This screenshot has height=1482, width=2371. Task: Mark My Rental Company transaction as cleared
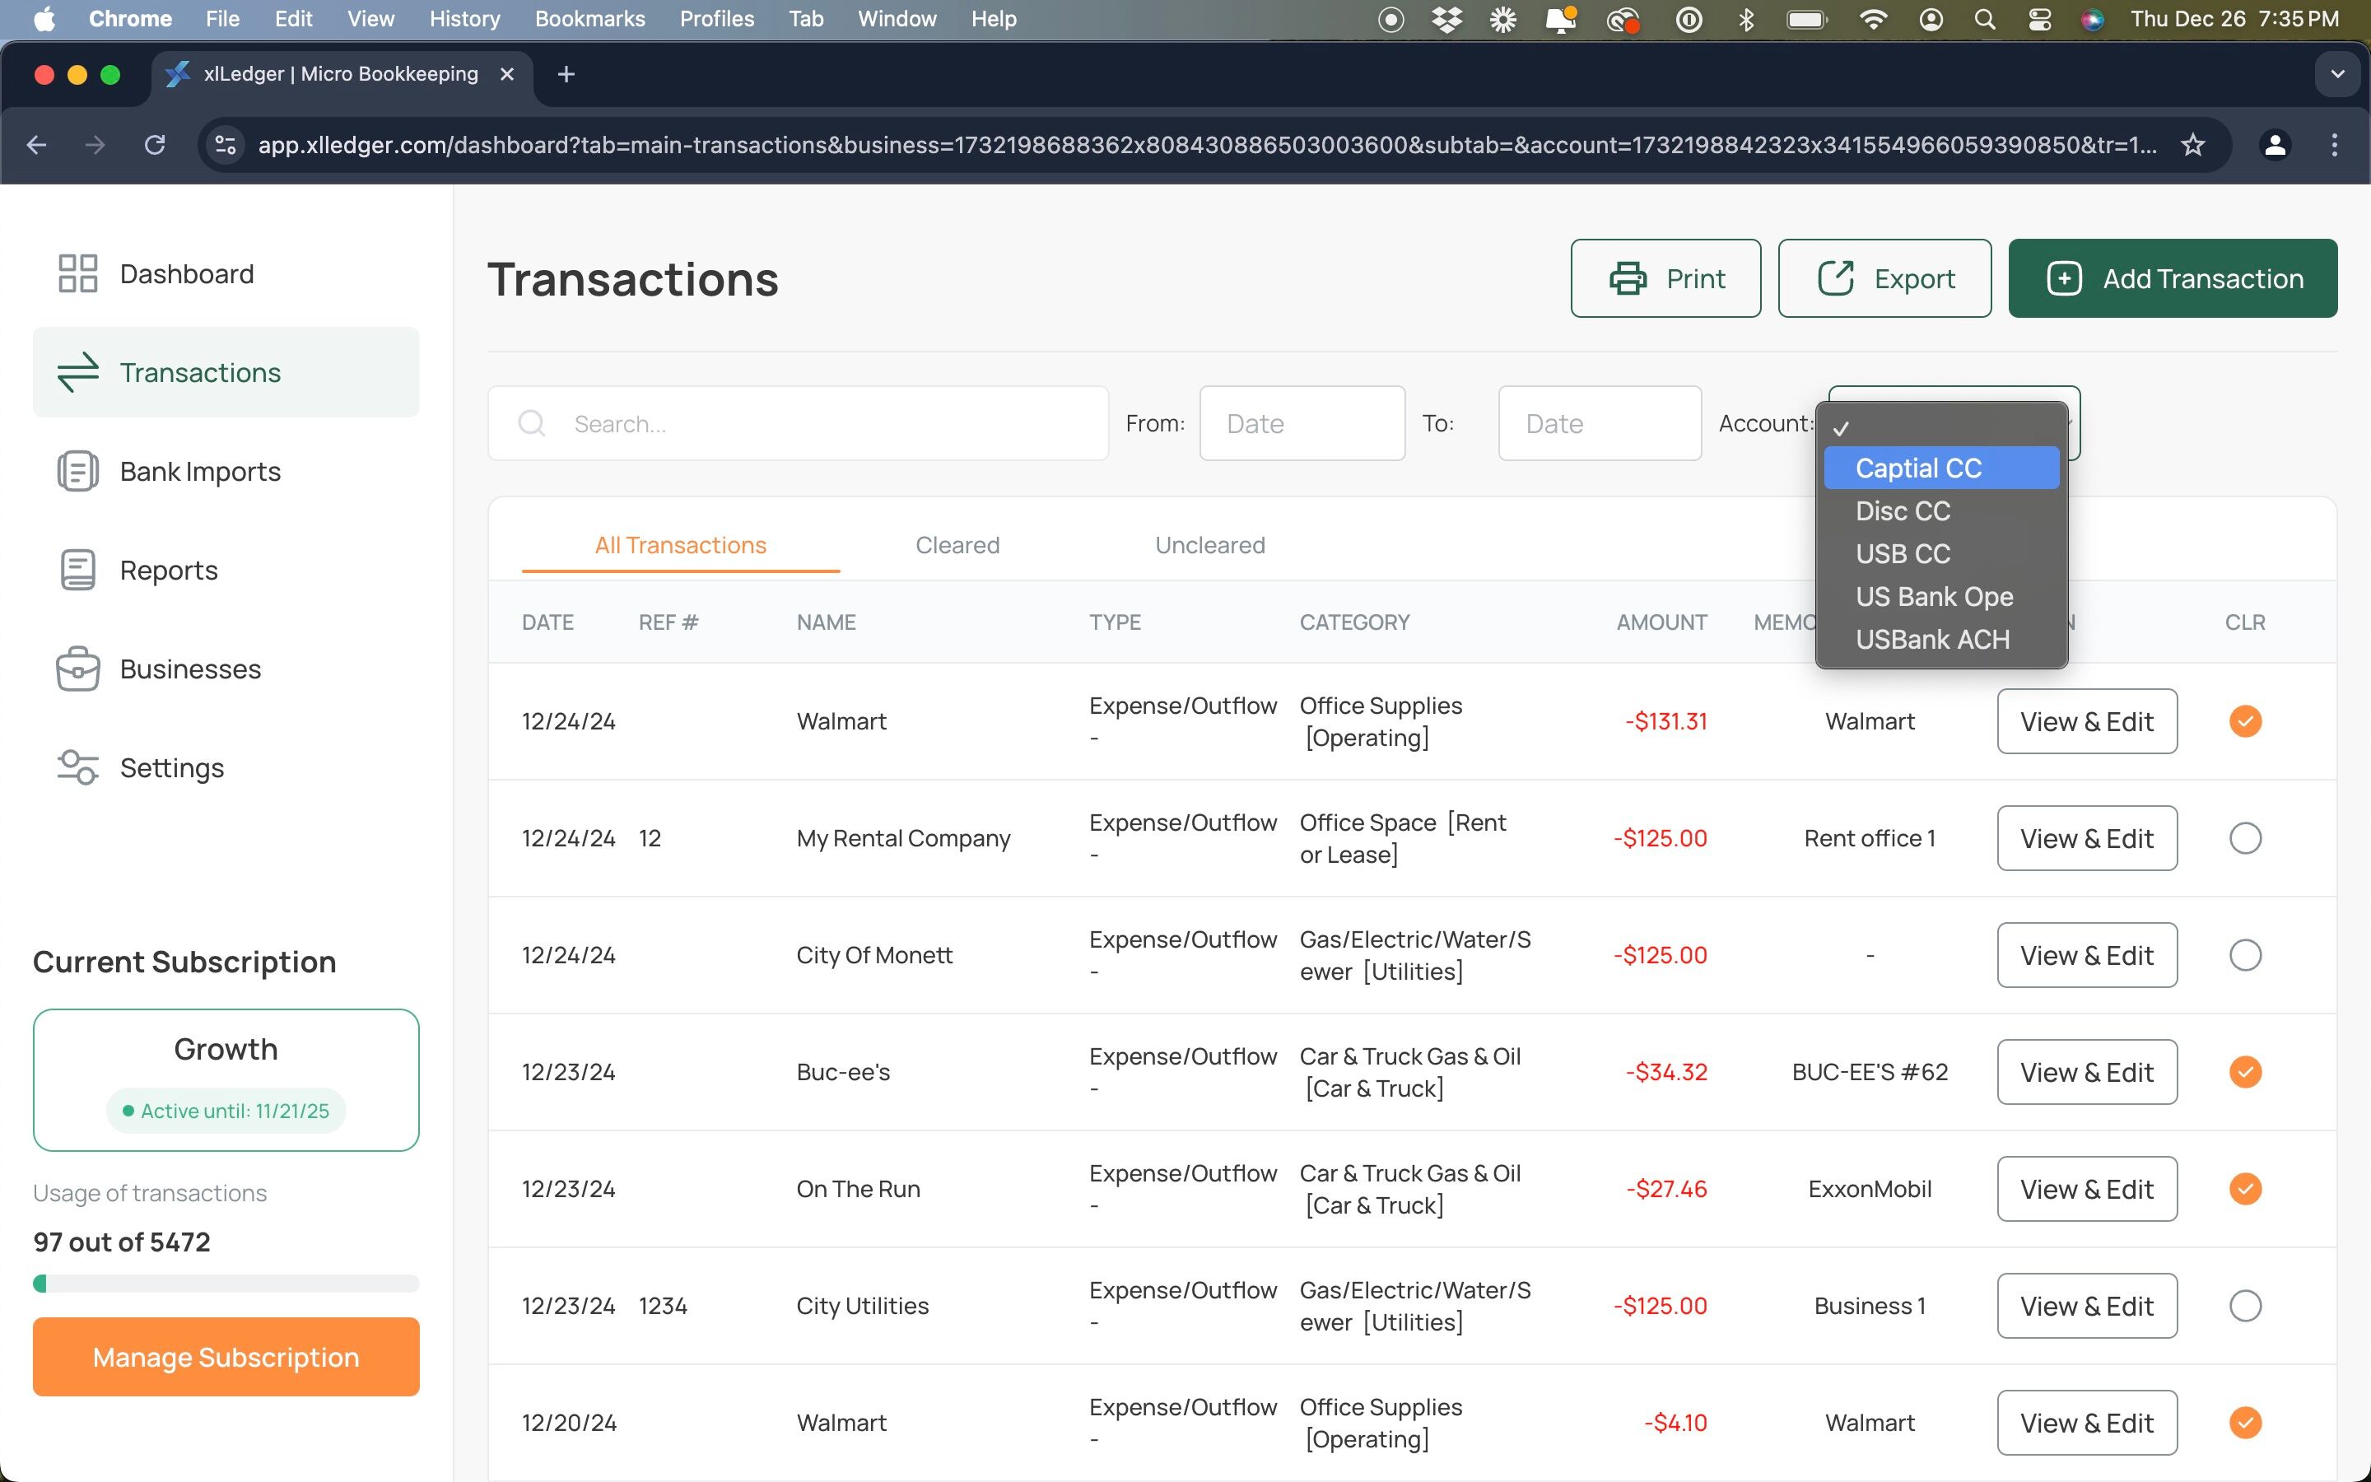pyautogui.click(x=2244, y=838)
